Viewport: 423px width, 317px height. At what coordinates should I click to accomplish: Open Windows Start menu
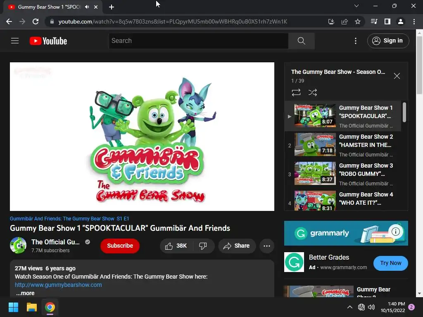tap(13, 307)
